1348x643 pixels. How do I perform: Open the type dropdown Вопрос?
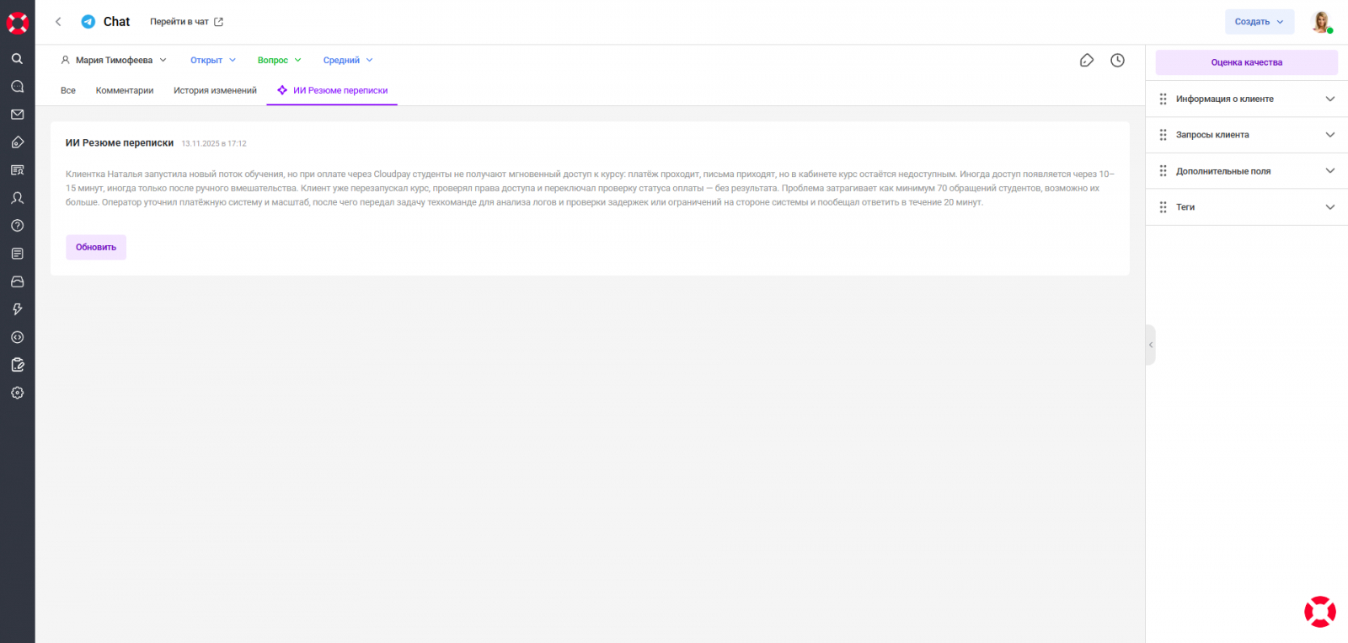coord(279,61)
